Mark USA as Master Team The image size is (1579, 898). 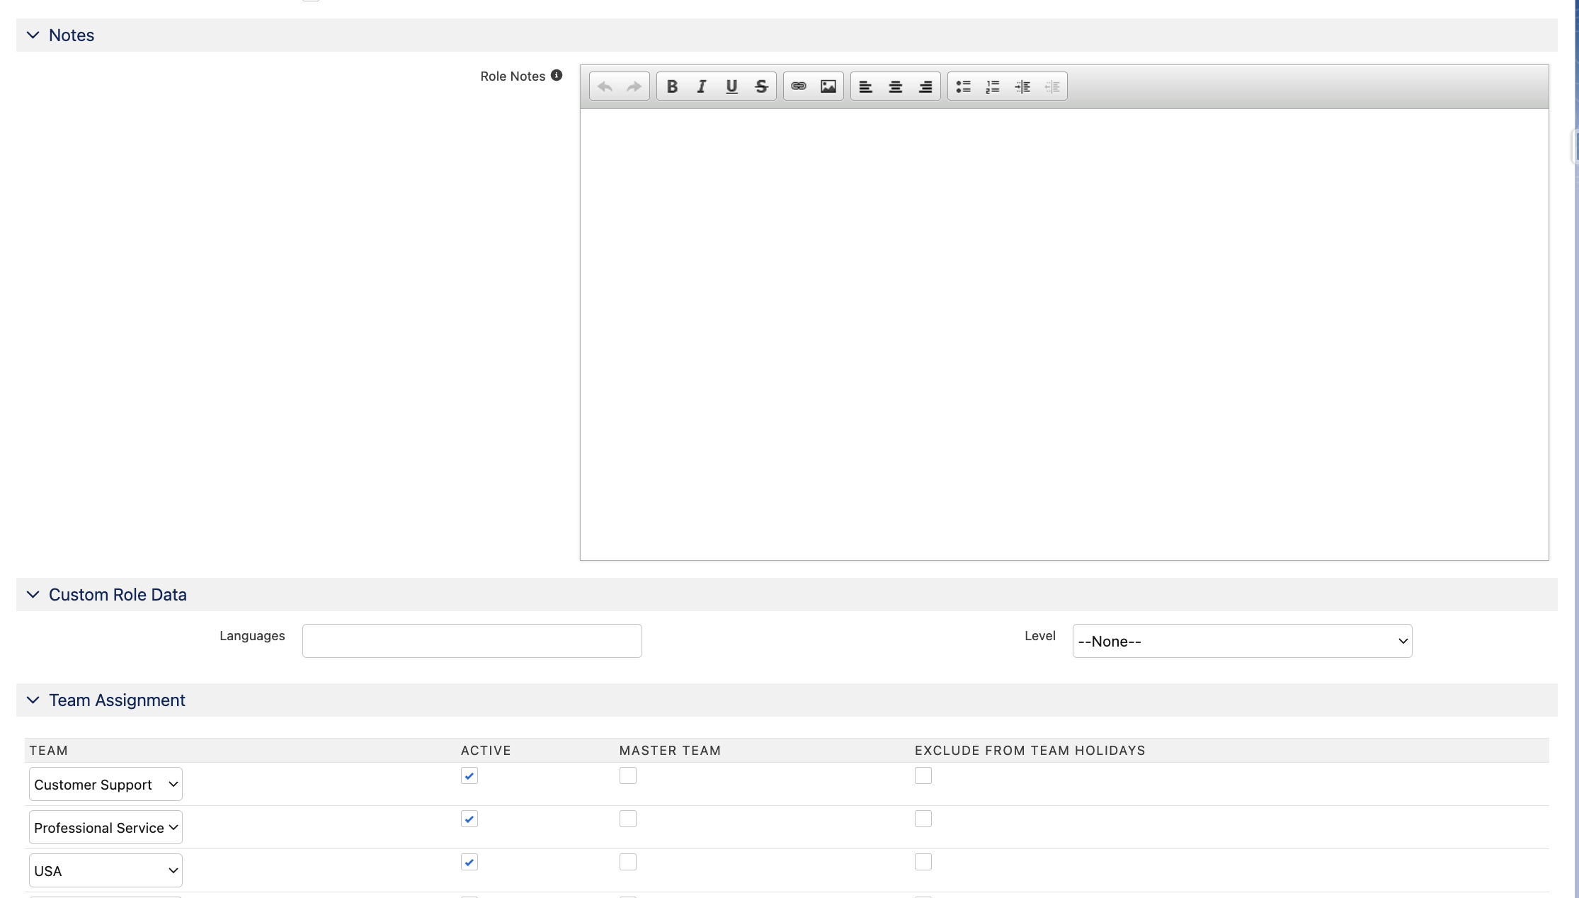point(628,862)
